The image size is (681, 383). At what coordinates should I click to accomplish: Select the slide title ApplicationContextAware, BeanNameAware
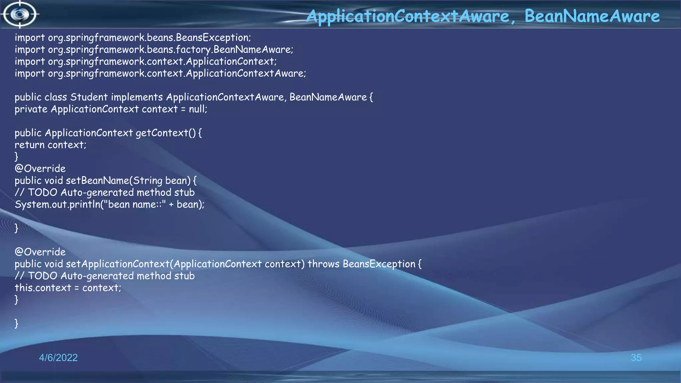483,16
